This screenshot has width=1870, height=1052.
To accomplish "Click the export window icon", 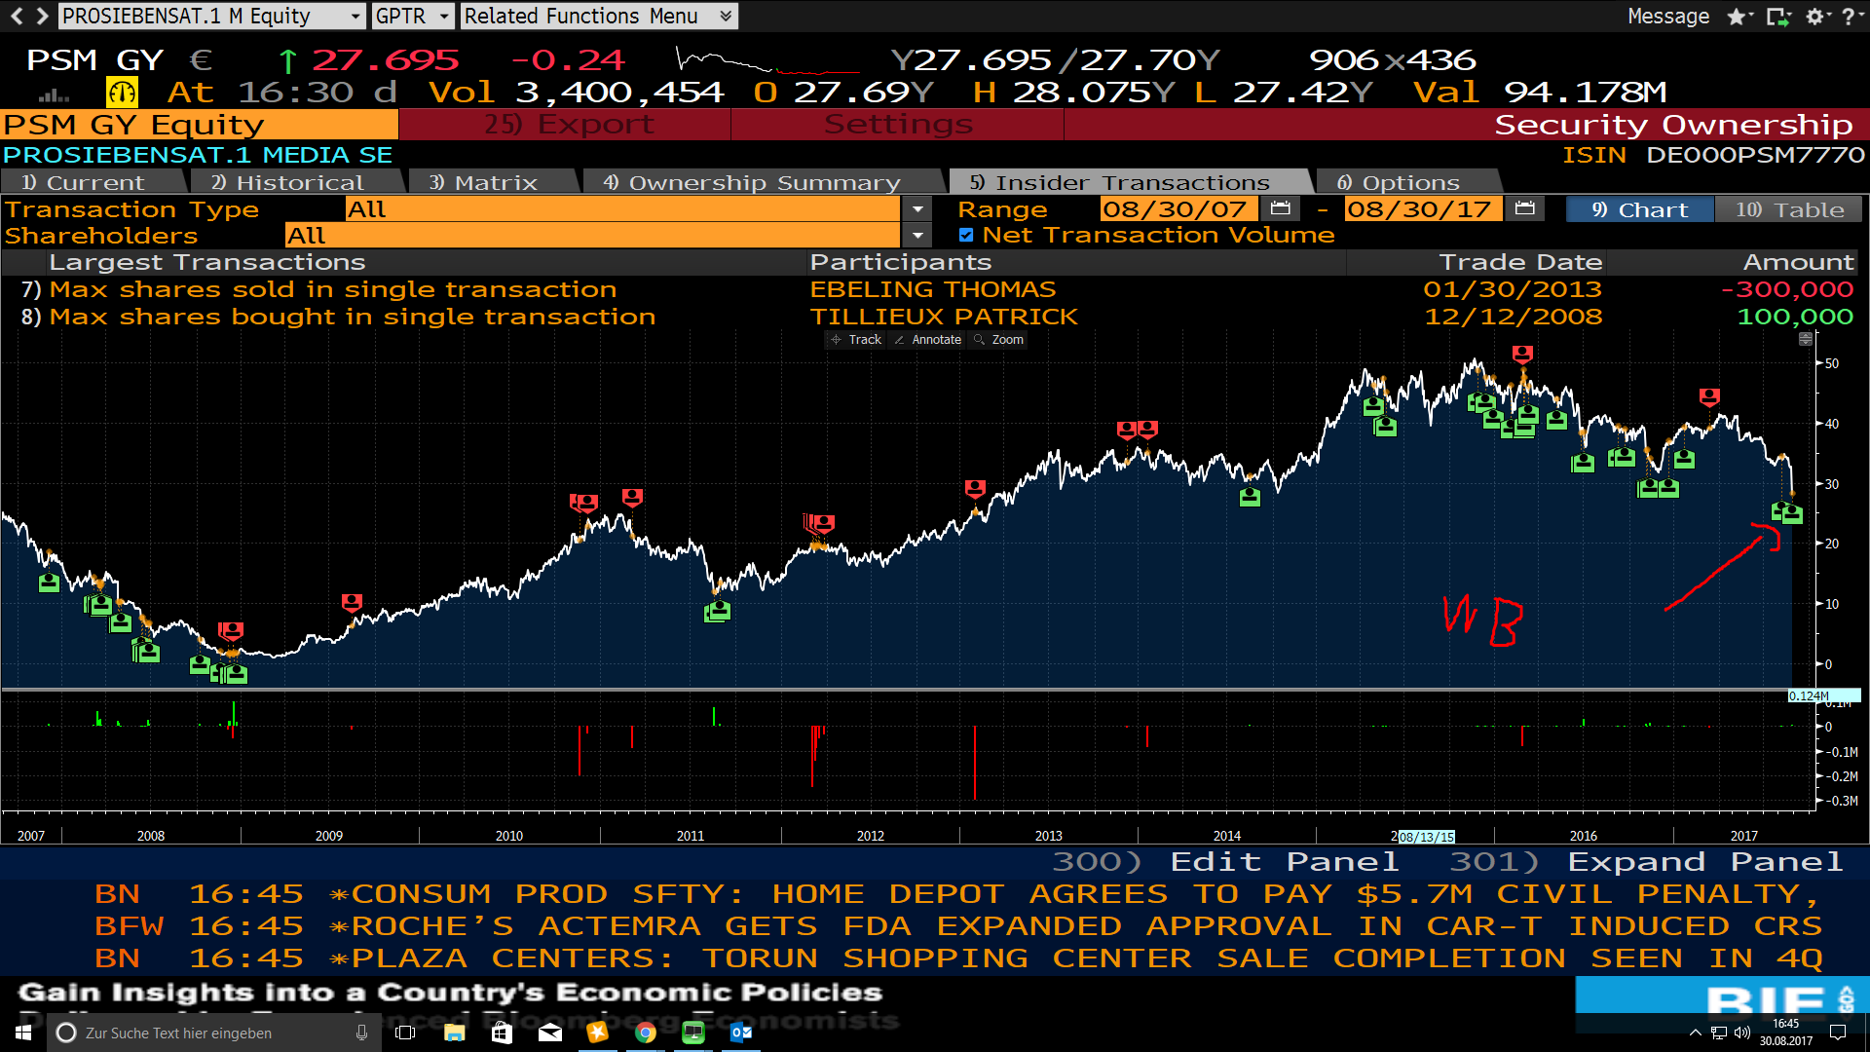I will click(x=1776, y=17).
